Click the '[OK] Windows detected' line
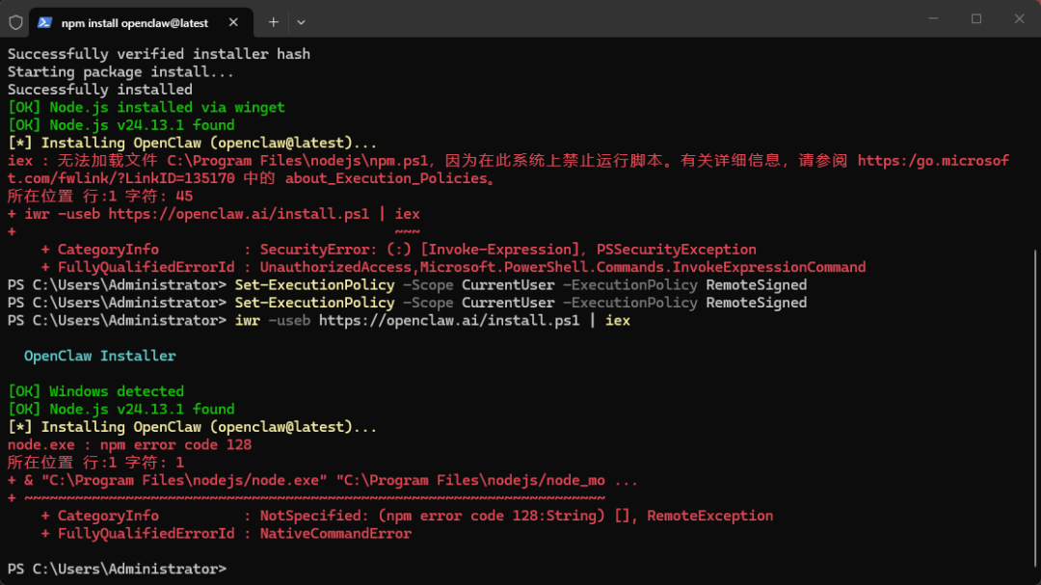This screenshot has height=585, width=1041. [x=95, y=391]
